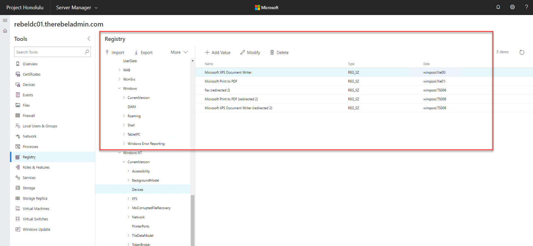Select the Microsoft Print to PDF row
This screenshot has width=533, height=246.
click(364, 81)
